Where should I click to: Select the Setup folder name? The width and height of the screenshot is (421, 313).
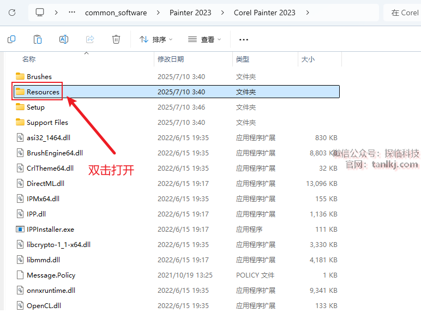35,107
